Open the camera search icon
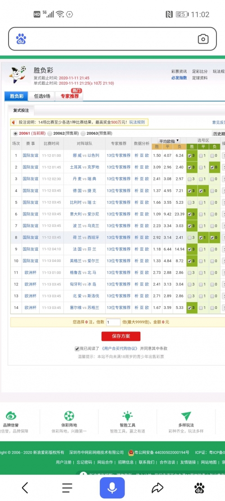The image size is (225, 501). (x=203, y=39)
